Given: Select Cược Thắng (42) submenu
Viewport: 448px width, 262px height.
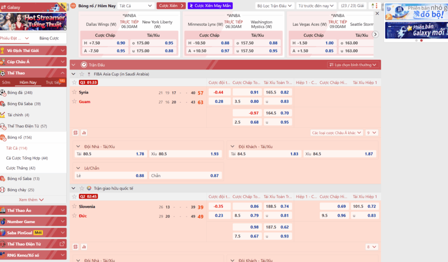Looking at the screenshot, I should point(21,168).
